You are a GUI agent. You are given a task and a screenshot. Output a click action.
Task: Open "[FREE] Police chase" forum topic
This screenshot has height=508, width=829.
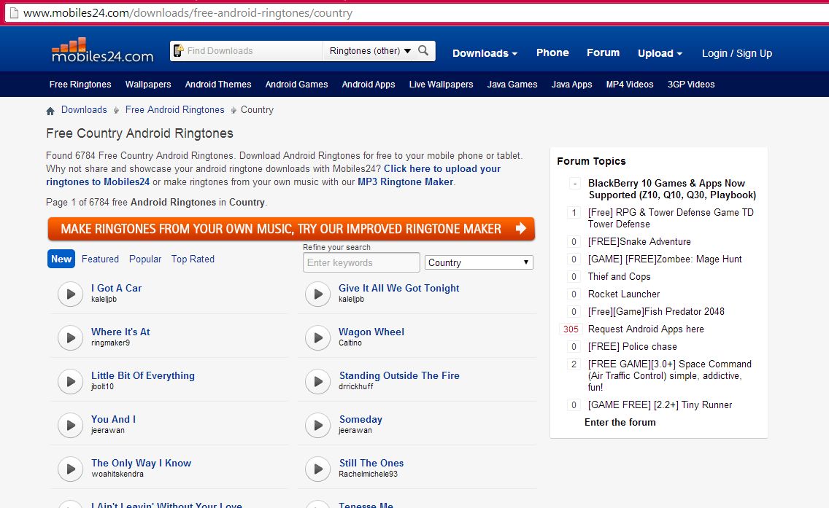[632, 346]
